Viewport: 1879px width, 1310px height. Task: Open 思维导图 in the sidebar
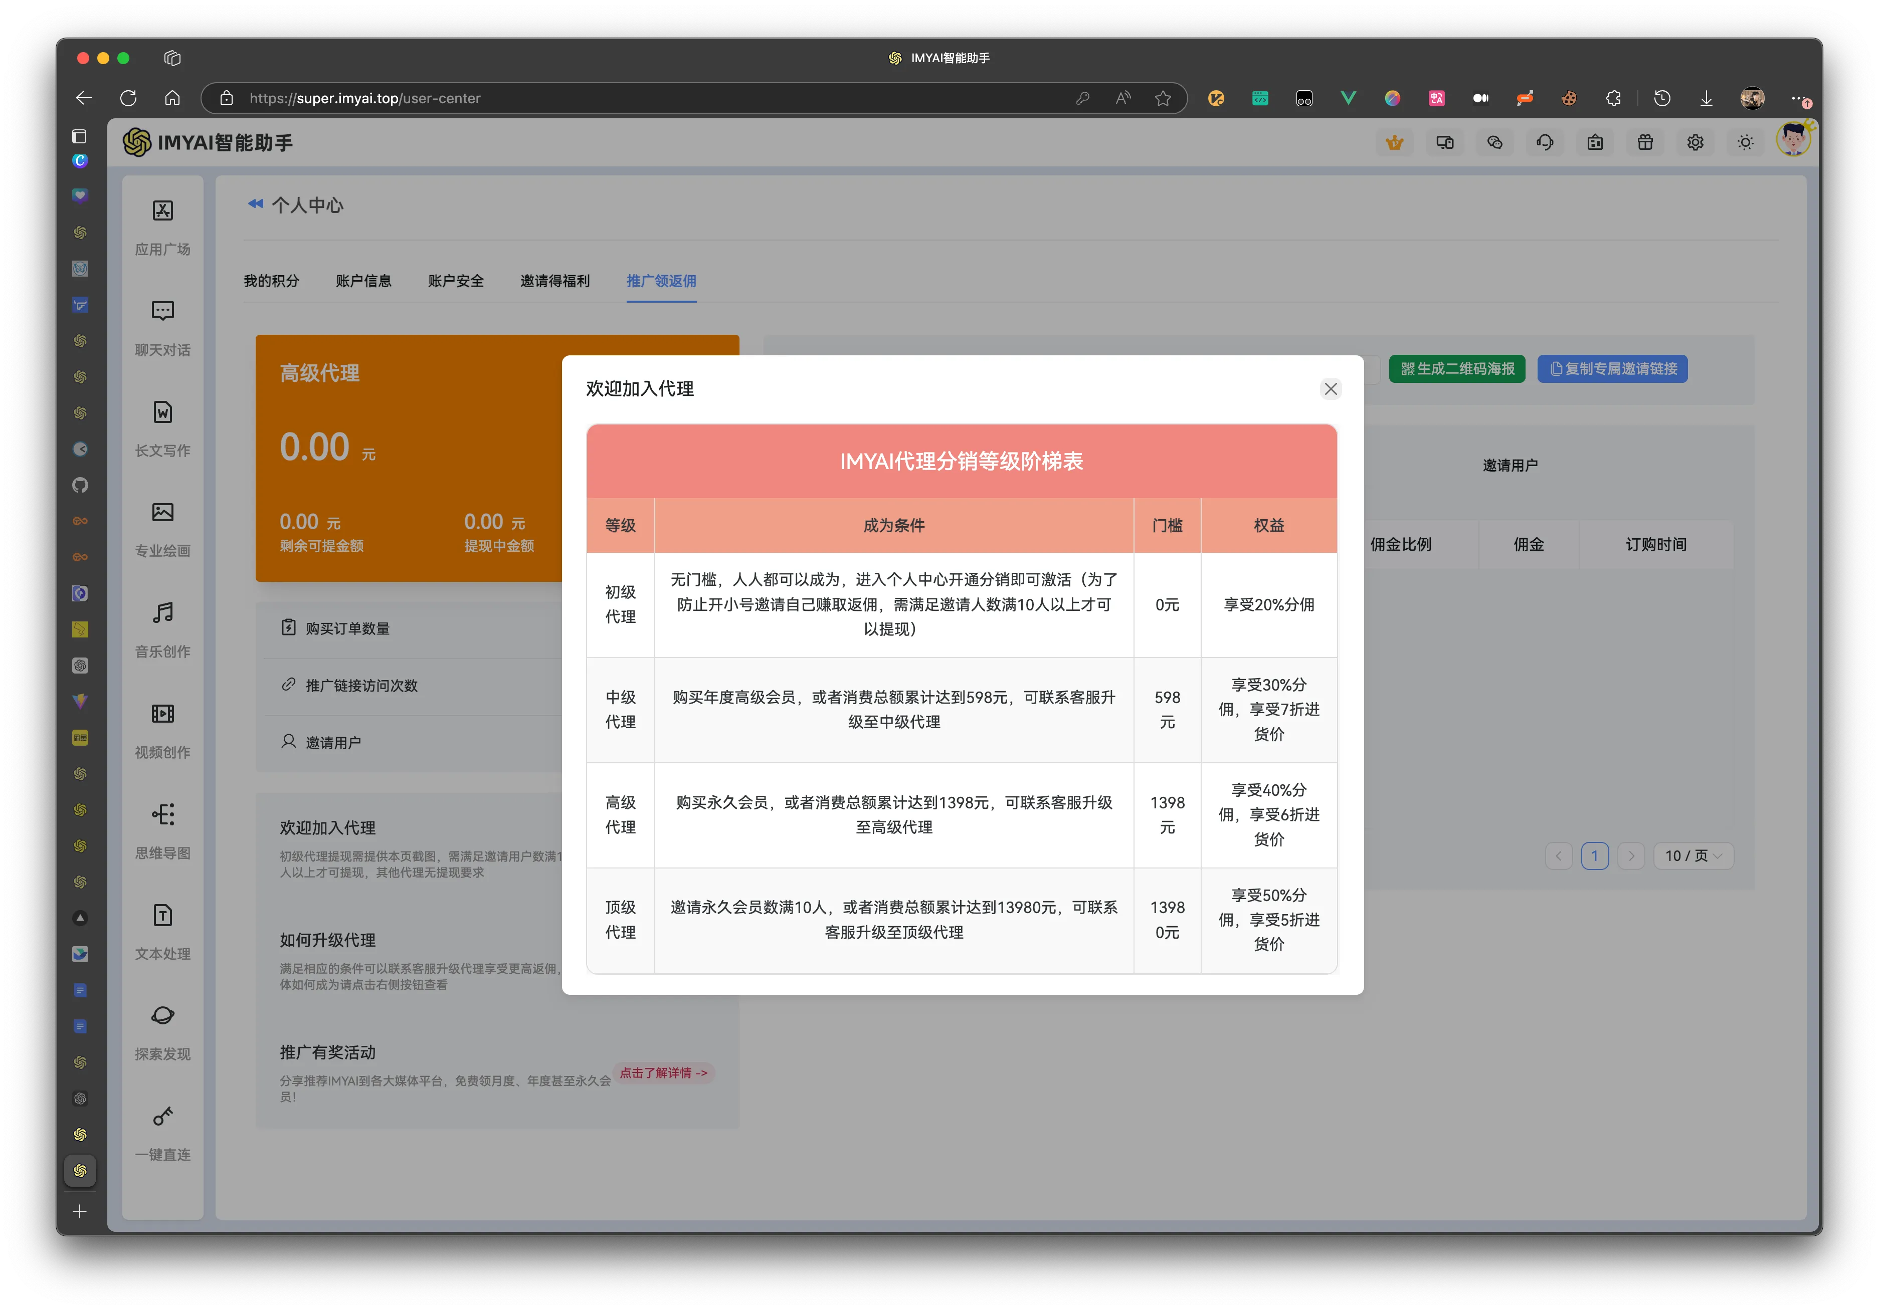point(162,831)
